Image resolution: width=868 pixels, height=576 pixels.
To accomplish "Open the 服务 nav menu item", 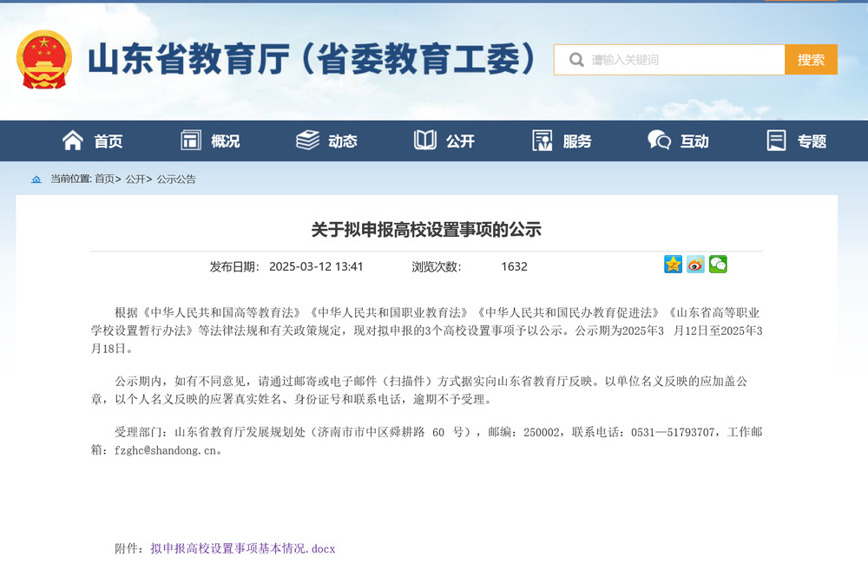I will pos(577,141).
